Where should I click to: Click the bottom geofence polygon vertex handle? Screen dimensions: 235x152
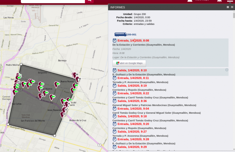(x=55, y=136)
